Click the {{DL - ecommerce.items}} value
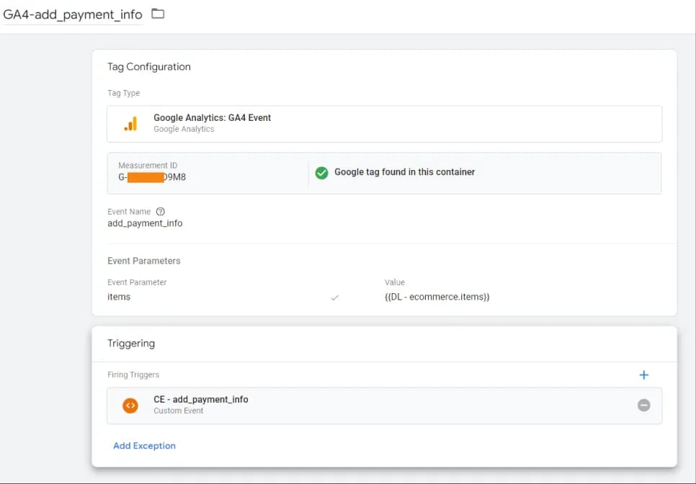696x484 pixels. 437,297
